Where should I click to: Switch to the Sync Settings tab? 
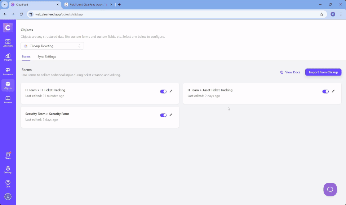(x=47, y=57)
